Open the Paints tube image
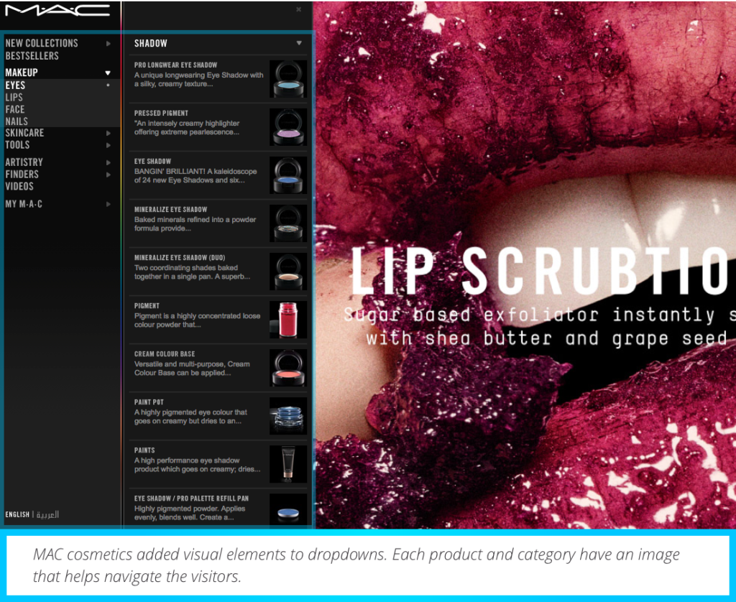This screenshot has width=736, height=602. (x=288, y=464)
